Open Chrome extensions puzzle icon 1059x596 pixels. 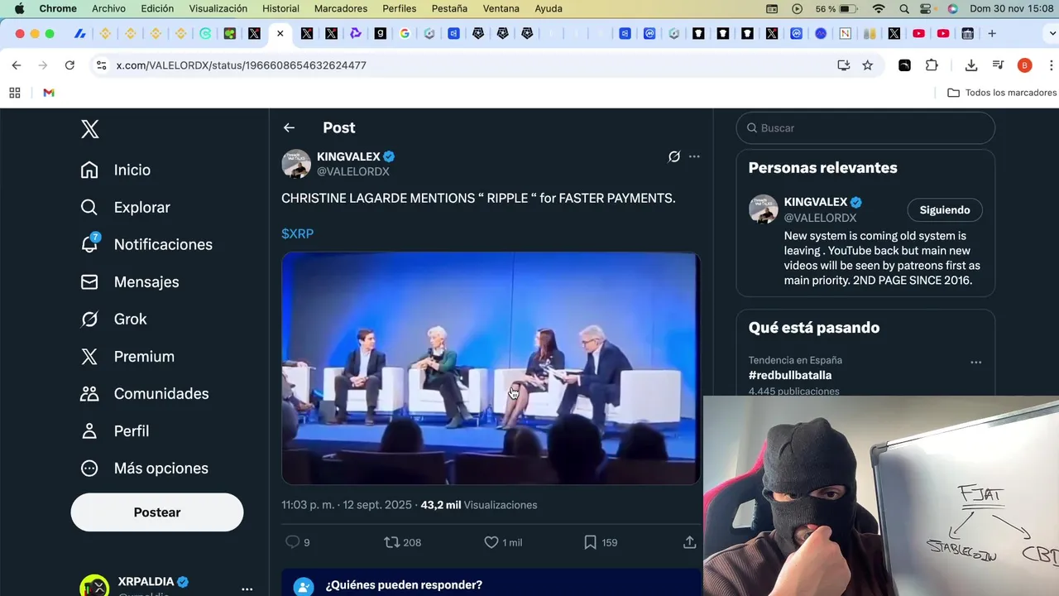pos(932,65)
